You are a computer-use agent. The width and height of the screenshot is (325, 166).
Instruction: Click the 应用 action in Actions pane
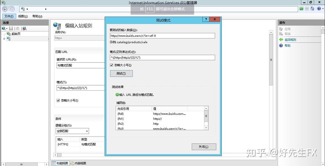pyautogui.click(x=287, y=29)
